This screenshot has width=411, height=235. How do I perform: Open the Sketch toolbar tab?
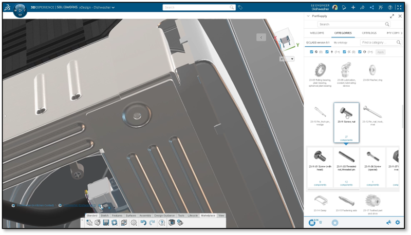click(105, 216)
